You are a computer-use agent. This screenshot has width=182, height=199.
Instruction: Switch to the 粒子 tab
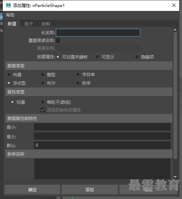(29, 24)
